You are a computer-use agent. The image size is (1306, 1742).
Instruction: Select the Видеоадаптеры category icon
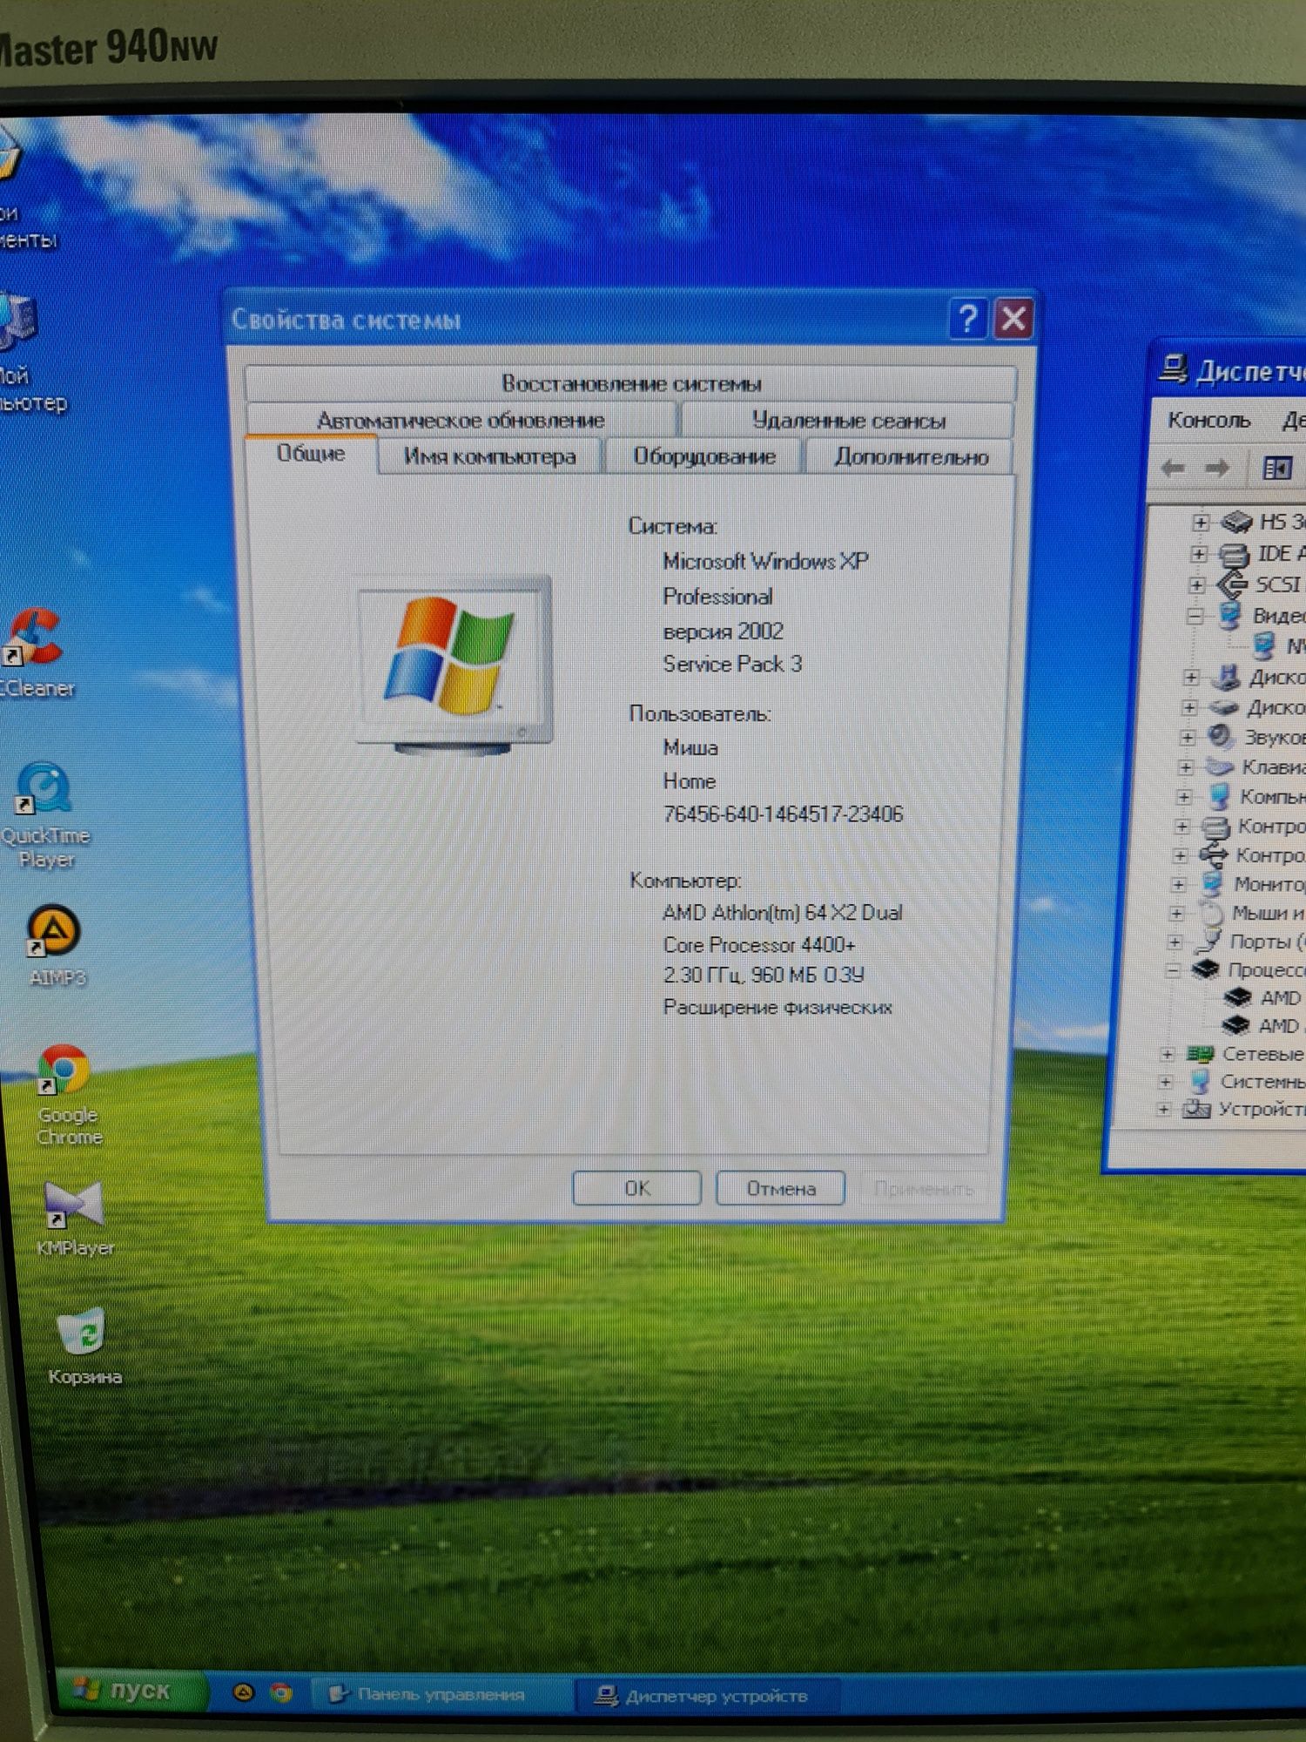coord(1230,615)
